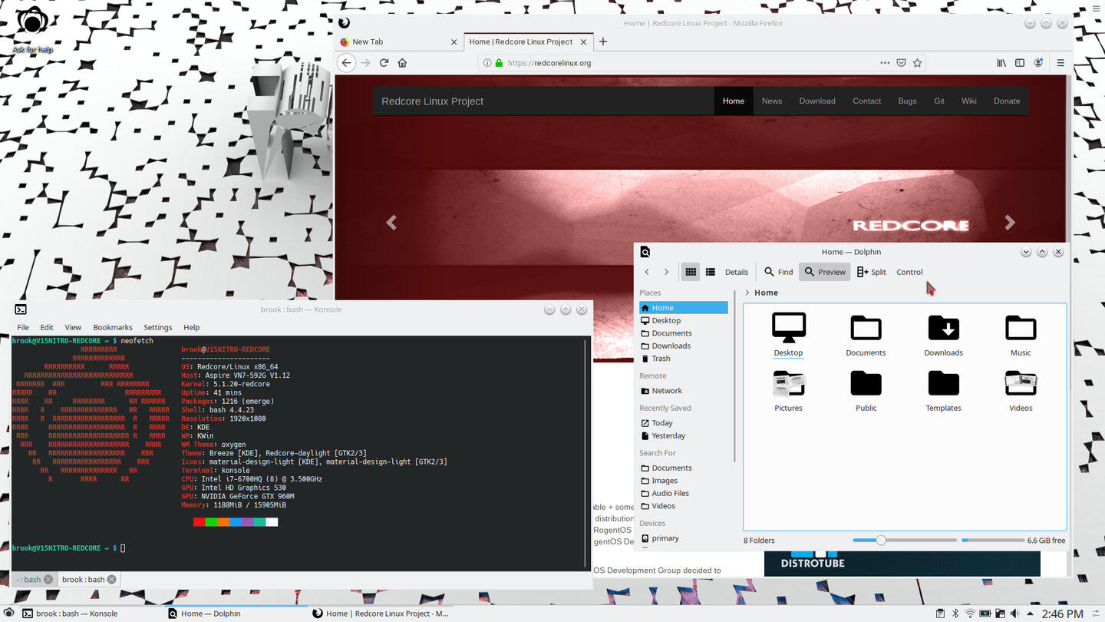Viewport: 1105px width, 622px height.
Task: Switch Dolphin to icons view mode
Action: 691,272
